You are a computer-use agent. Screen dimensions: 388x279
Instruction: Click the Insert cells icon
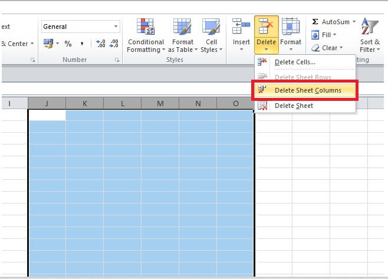click(x=241, y=26)
